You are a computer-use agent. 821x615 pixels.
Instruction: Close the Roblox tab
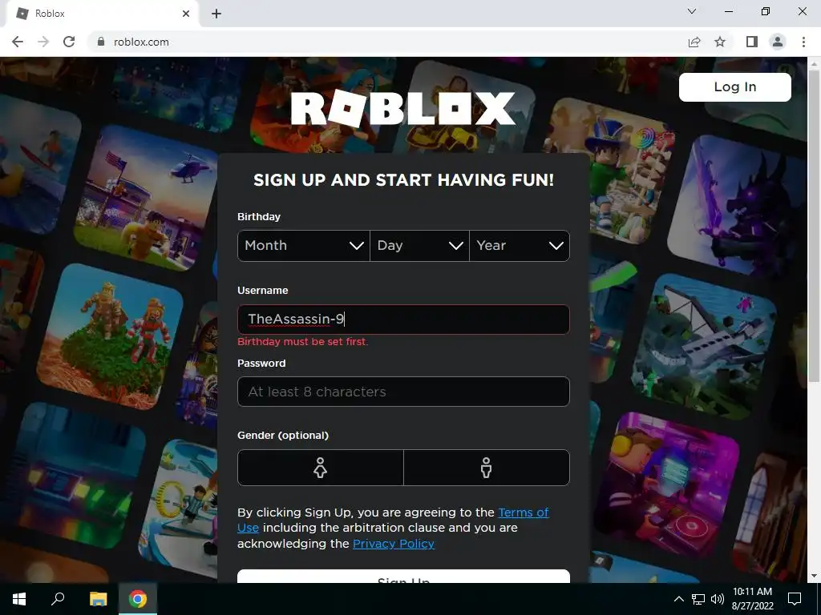[186, 14]
